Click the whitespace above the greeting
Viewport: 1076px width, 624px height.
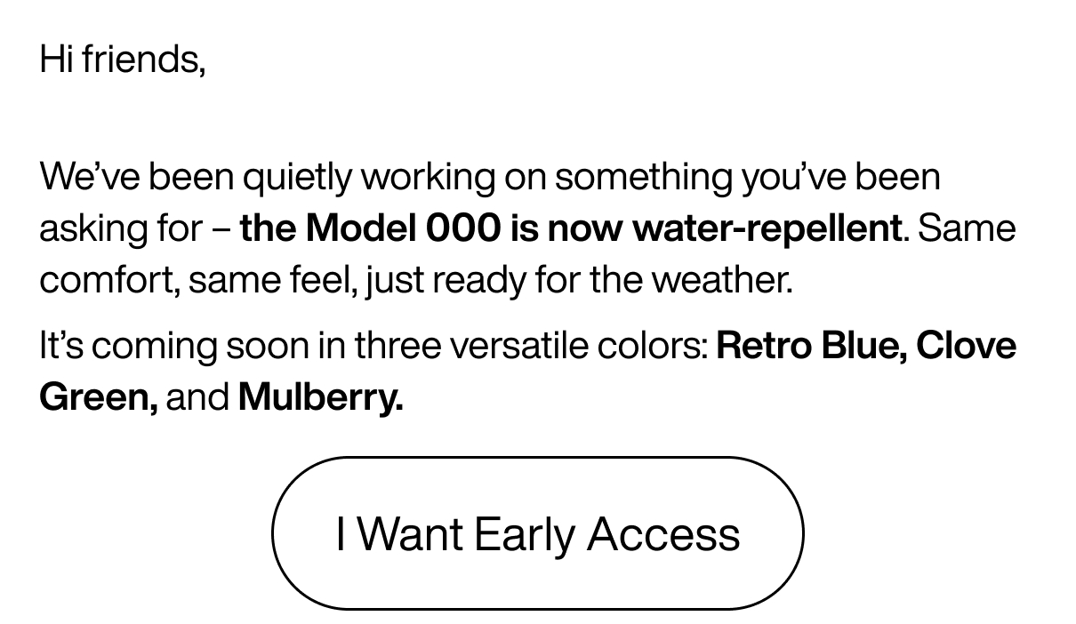click(x=534, y=18)
